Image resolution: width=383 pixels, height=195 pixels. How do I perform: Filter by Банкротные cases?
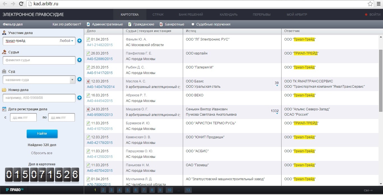(172, 24)
